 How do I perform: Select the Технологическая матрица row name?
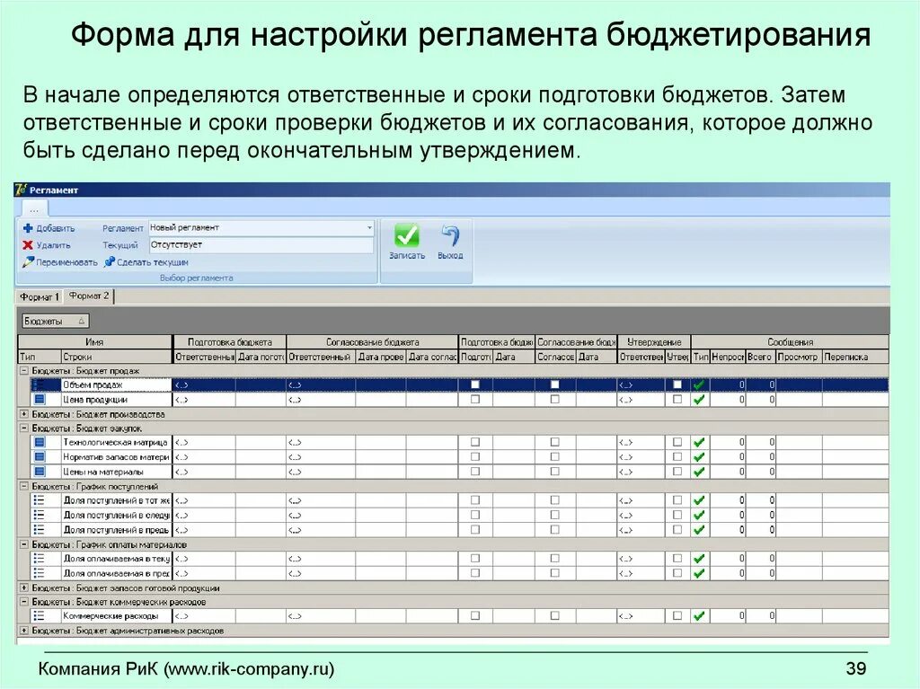115,443
